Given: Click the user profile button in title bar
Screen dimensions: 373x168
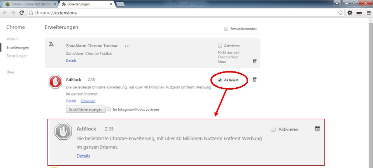Looking at the screenshot, I should pyautogui.click(x=337, y=3).
